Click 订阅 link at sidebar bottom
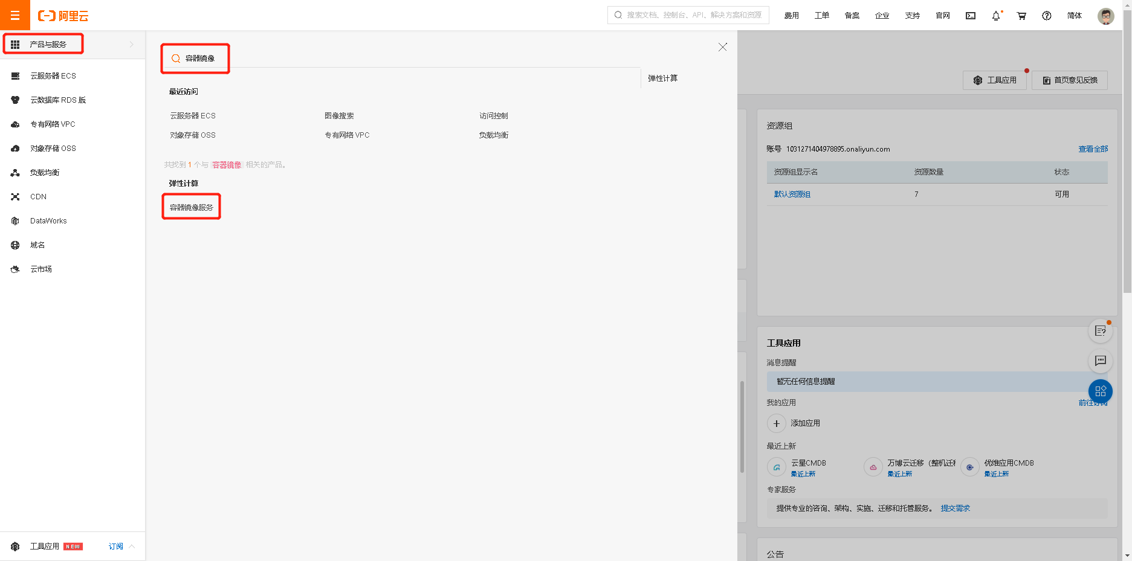This screenshot has width=1132, height=561. tap(116, 547)
